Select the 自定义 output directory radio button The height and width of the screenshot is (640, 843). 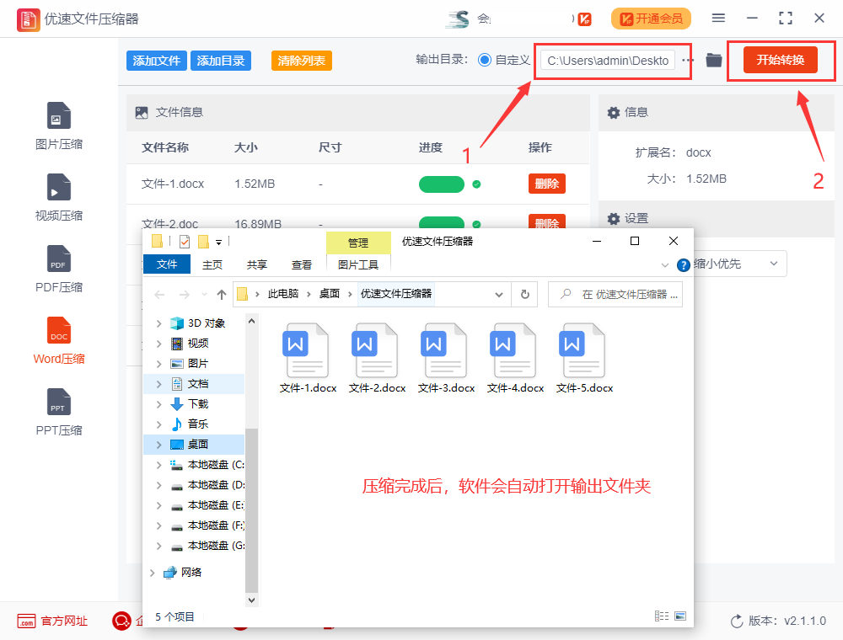point(485,60)
